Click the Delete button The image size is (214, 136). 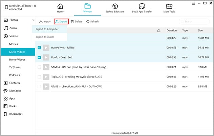click(77, 22)
